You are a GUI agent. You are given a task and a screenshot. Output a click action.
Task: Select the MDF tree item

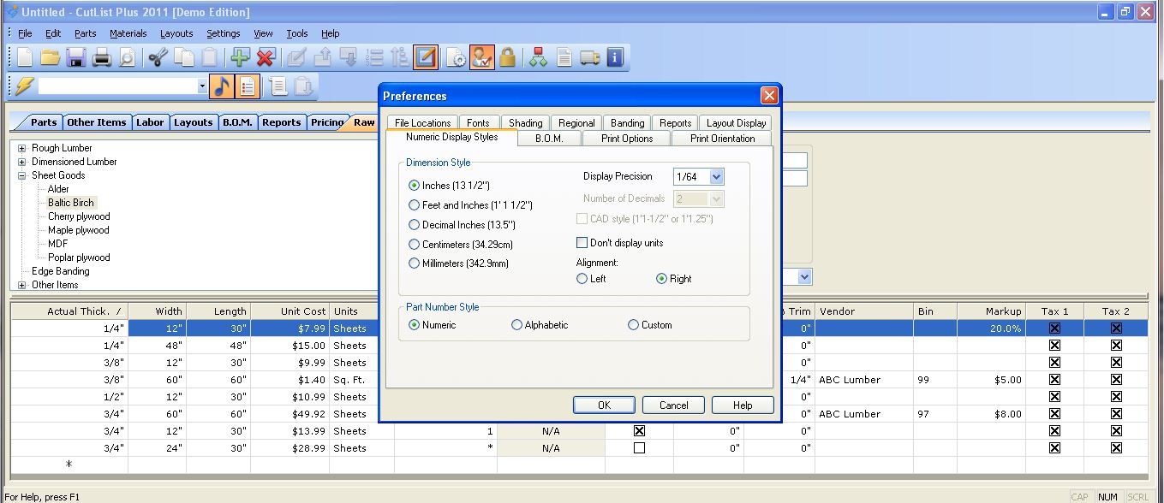tap(57, 244)
